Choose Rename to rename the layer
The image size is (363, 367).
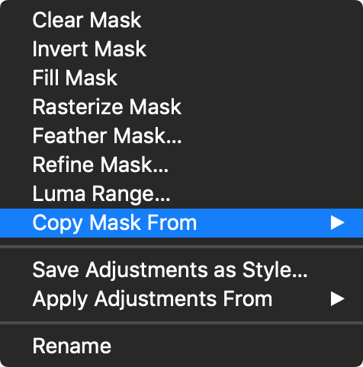181,346
